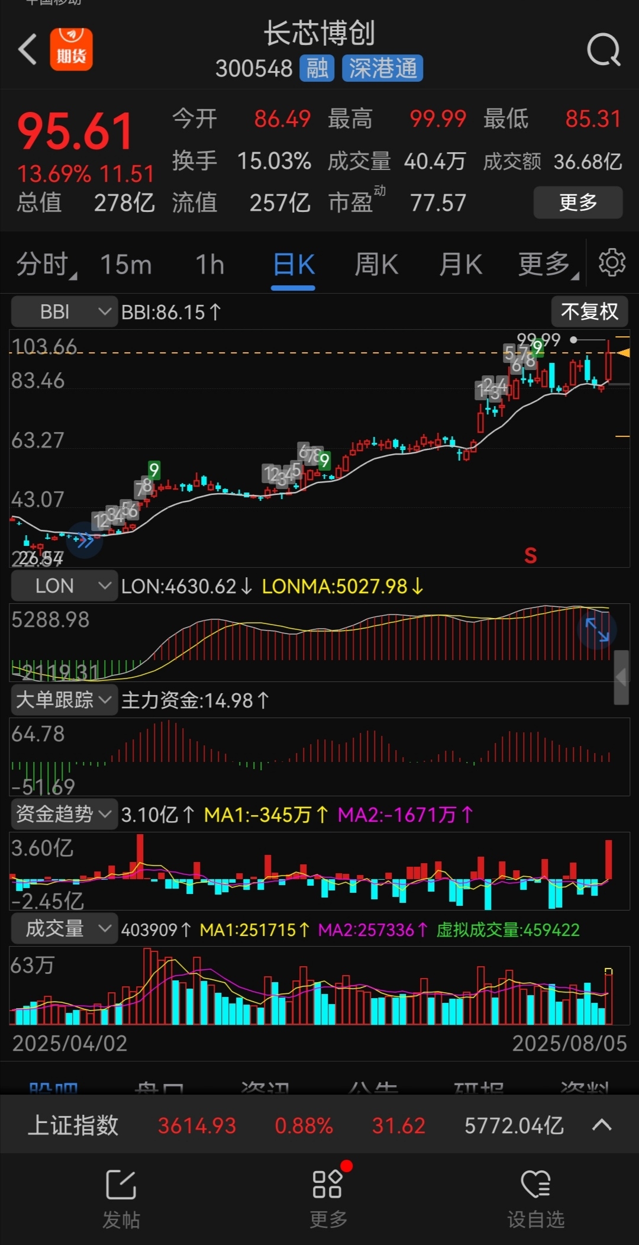This screenshot has height=1245, width=639.
Task: Tap the blue double-arrow chart navigation icon
Action: (84, 540)
